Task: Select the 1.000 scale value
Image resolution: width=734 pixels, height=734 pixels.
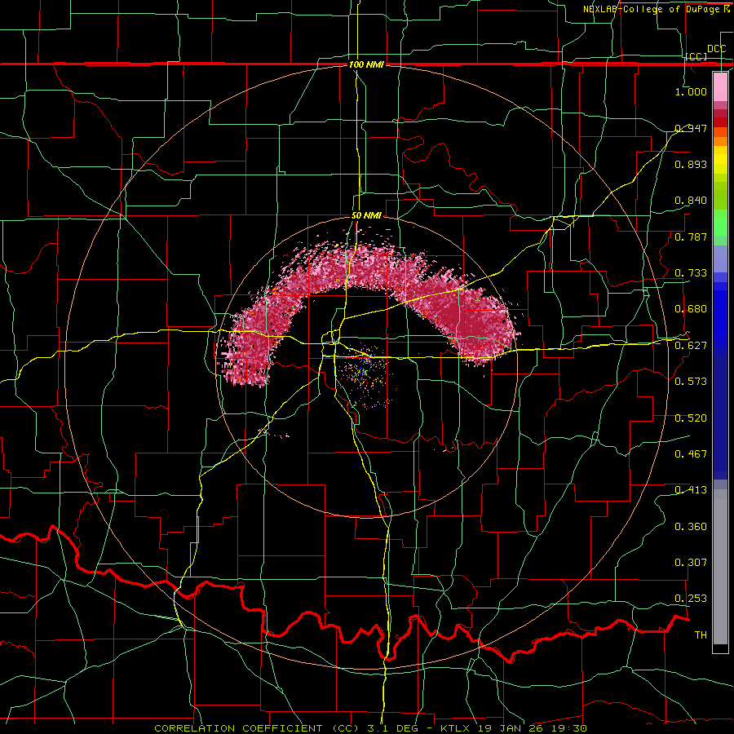Action: coord(691,91)
